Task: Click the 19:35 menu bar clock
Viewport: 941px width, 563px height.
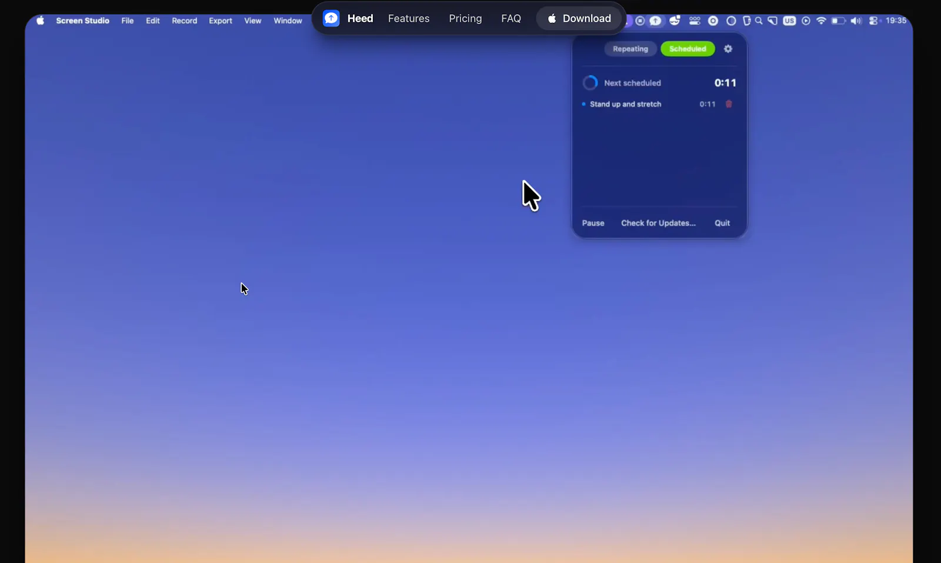Action: pos(896,21)
